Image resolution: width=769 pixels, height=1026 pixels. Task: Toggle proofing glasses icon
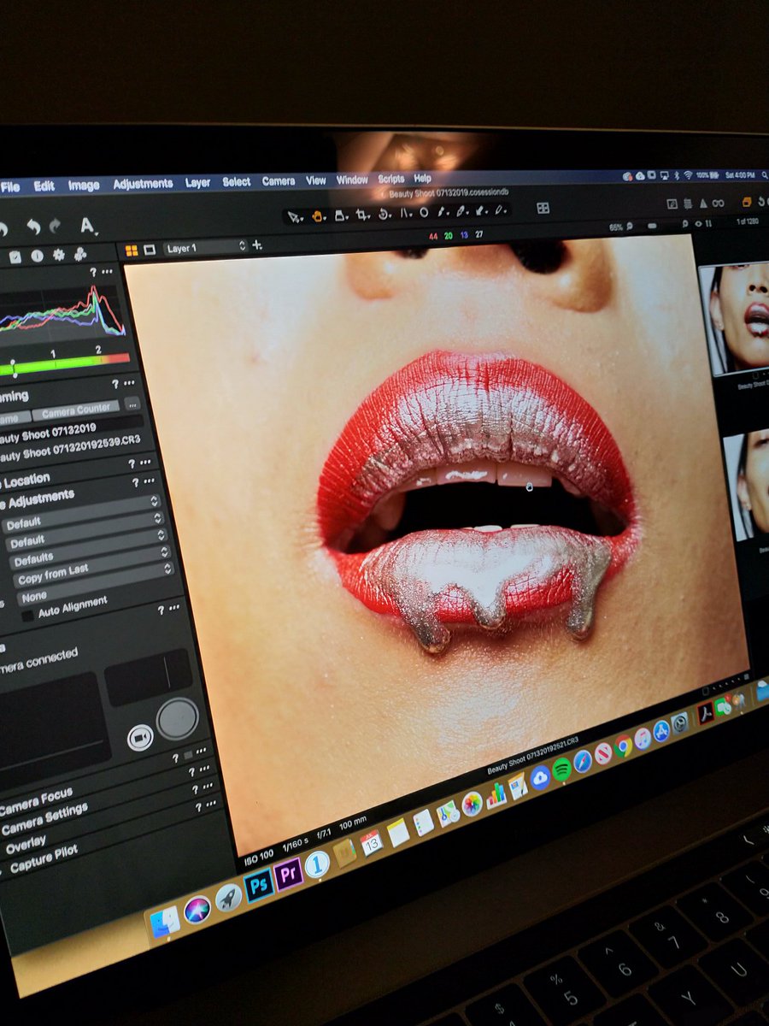pyautogui.click(x=718, y=203)
